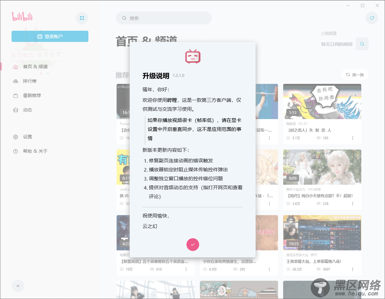The height and width of the screenshot is (299, 385).
Task: Click the 19:35 duration badge
Action: coord(294,244)
